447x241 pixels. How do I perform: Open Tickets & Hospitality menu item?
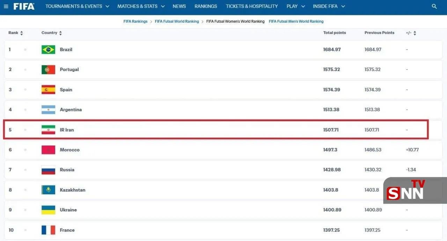[252, 6]
